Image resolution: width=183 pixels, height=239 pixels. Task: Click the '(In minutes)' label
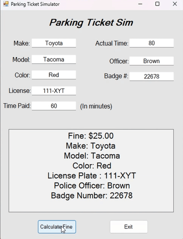pyautogui.click(x=96, y=106)
